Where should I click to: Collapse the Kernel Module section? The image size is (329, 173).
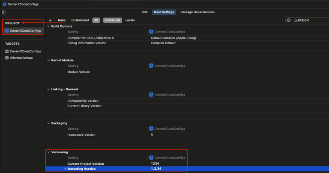[48, 60]
